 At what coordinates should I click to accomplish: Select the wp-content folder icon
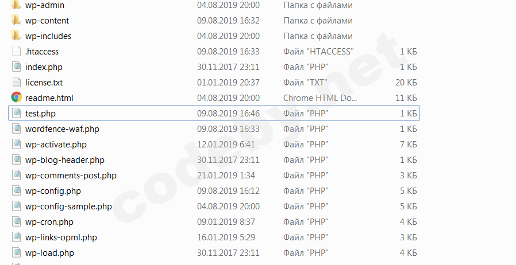16,21
